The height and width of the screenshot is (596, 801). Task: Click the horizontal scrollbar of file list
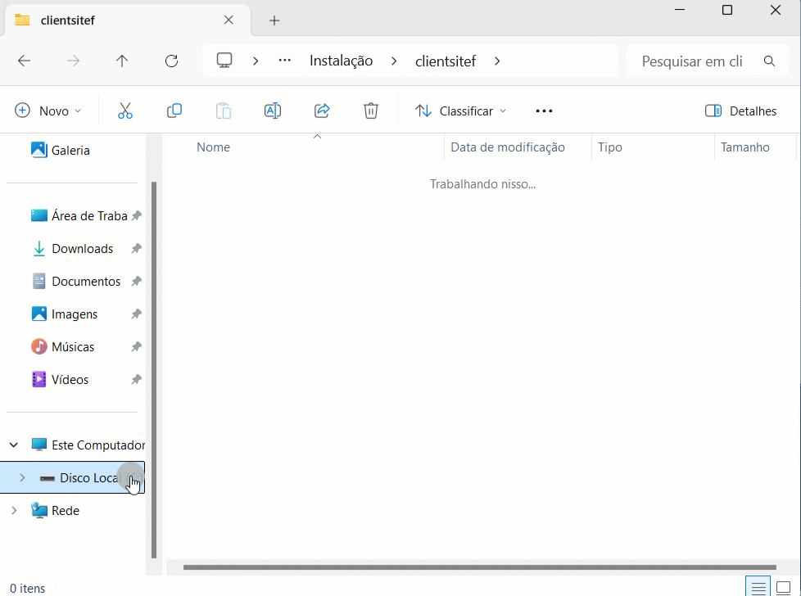(x=480, y=567)
